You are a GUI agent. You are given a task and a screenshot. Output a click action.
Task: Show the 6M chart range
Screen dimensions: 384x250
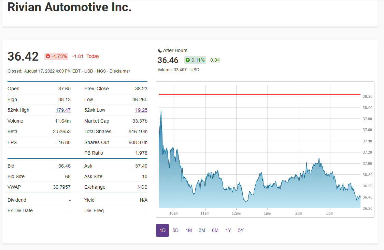pos(215,230)
